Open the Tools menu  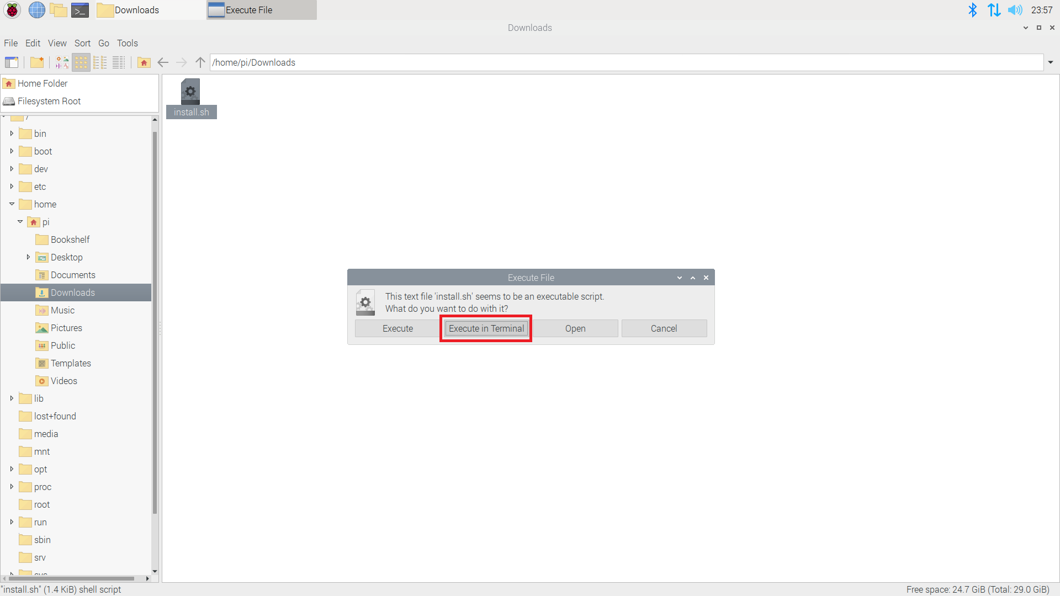point(127,43)
